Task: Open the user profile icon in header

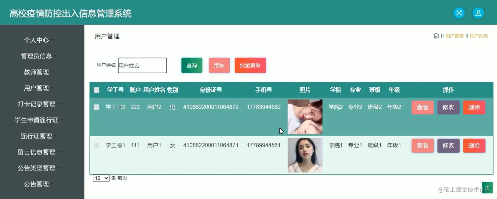Action: tap(478, 13)
